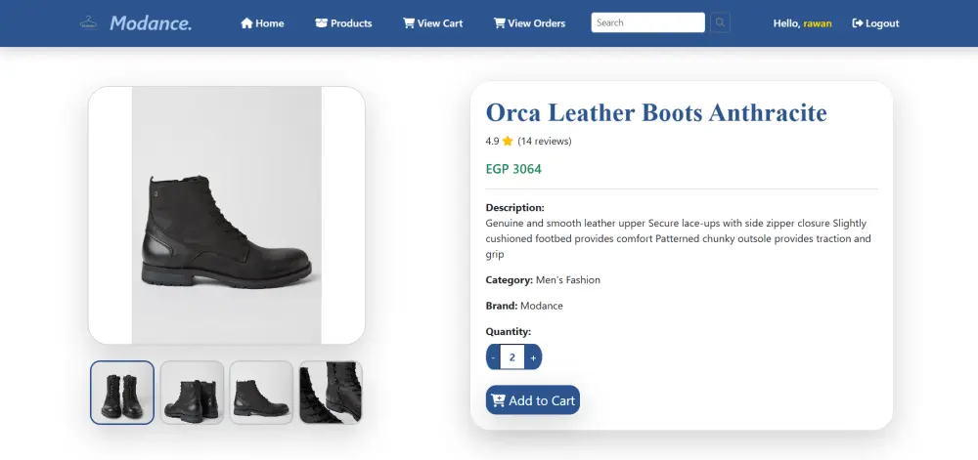Click the Logout arrow icon
This screenshot has height=460, width=978.
[858, 23]
